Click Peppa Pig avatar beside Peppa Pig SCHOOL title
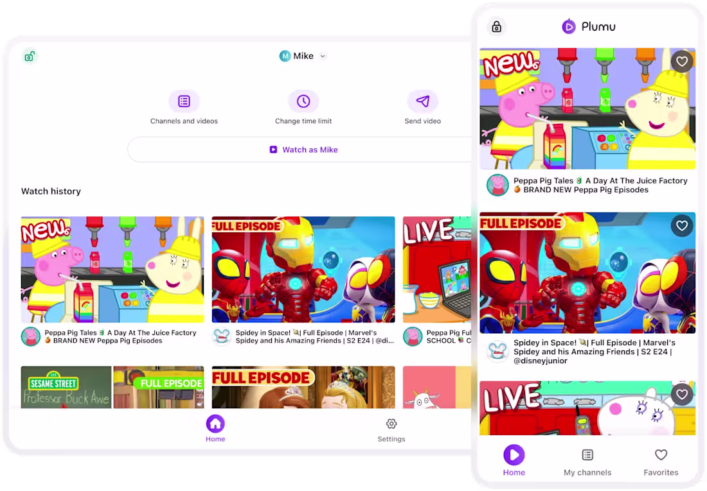Viewport: 707px width, 491px height. 413,336
